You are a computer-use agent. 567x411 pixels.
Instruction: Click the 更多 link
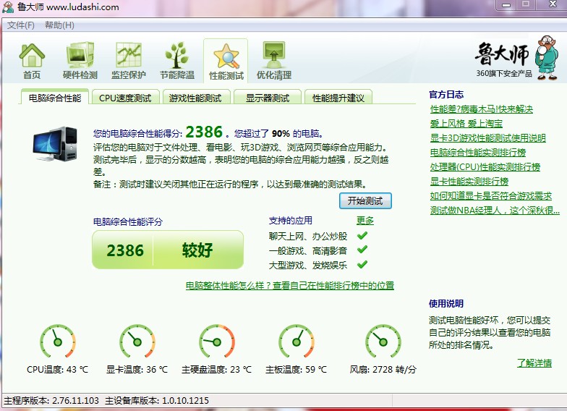click(x=365, y=220)
